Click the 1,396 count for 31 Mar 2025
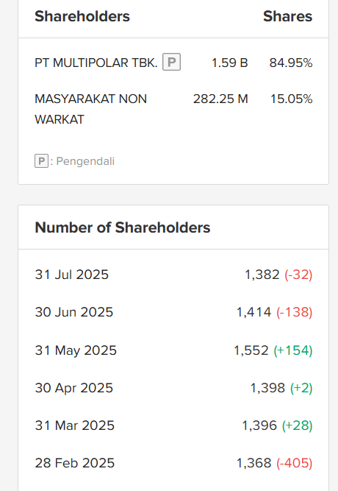338x491 pixels. (x=259, y=425)
